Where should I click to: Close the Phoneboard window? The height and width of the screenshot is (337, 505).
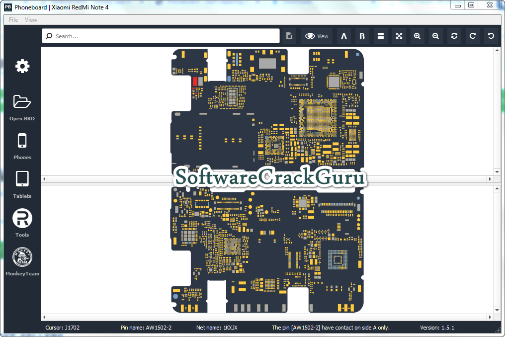[490, 5]
